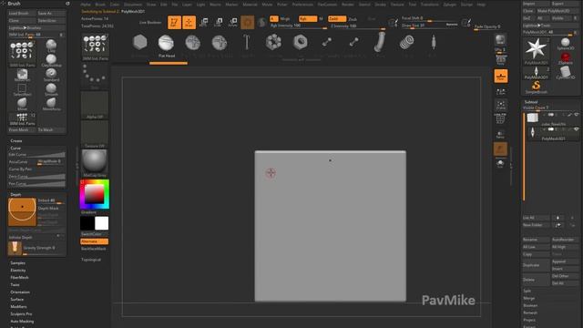Select the ClayBuildup brush
Screen dimensions: 583x328
tap(51, 61)
